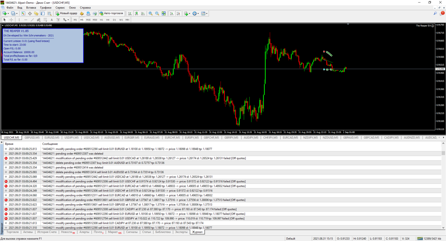Switch to the EURJPY,M5 chart tab
446x241 pixels.
[192, 138]
